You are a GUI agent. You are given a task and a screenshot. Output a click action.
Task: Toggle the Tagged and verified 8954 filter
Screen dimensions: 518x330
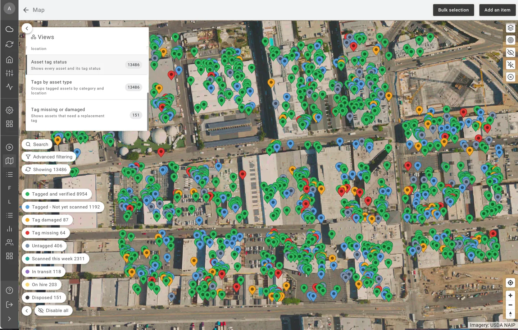coord(57,194)
